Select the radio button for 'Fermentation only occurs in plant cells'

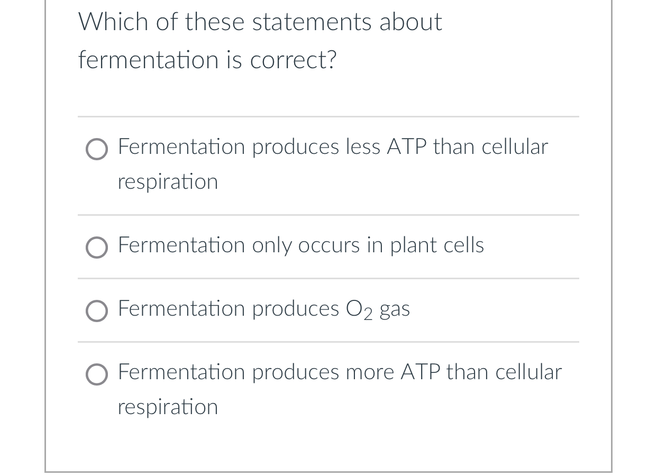(x=97, y=248)
